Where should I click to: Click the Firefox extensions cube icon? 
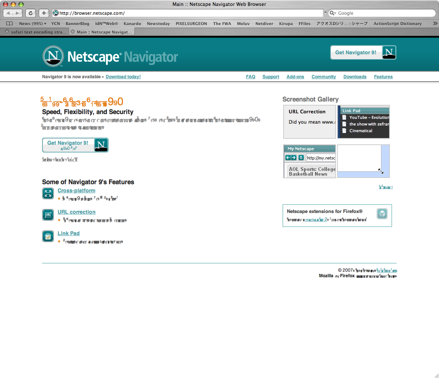pyautogui.click(x=382, y=214)
